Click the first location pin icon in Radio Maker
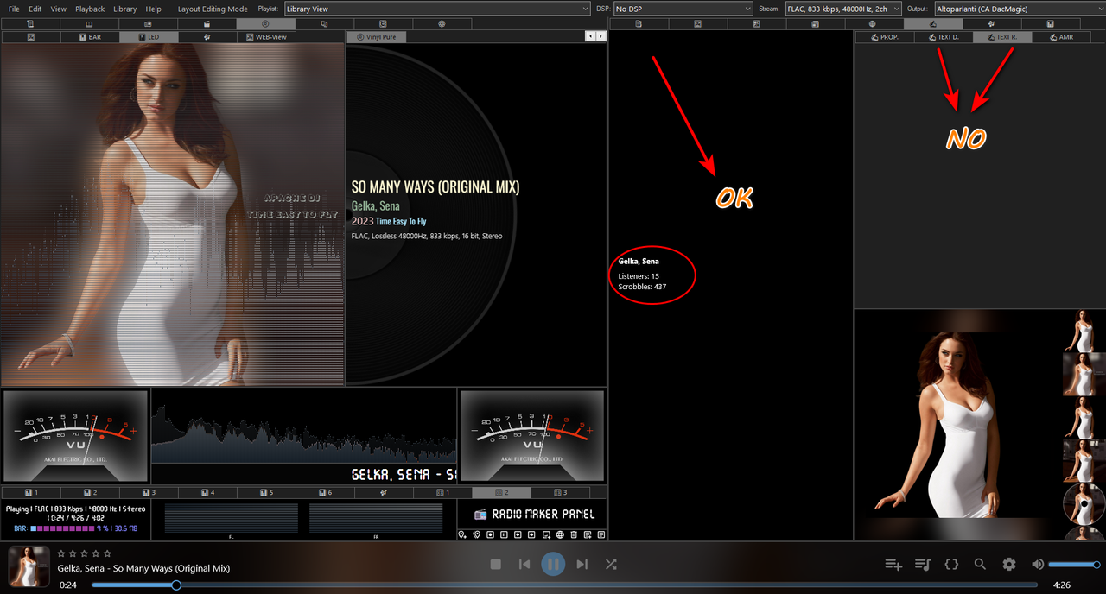The height and width of the screenshot is (594, 1106). coord(462,534)
